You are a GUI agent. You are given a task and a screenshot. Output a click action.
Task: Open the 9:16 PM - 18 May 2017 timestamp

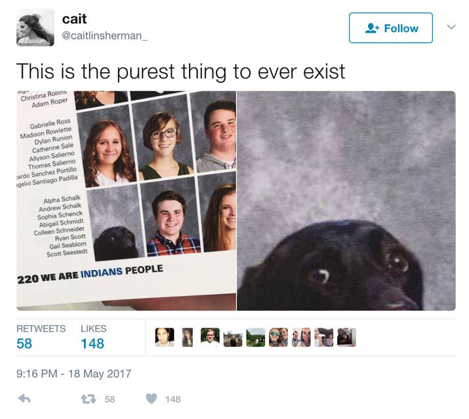click(73, 374)
